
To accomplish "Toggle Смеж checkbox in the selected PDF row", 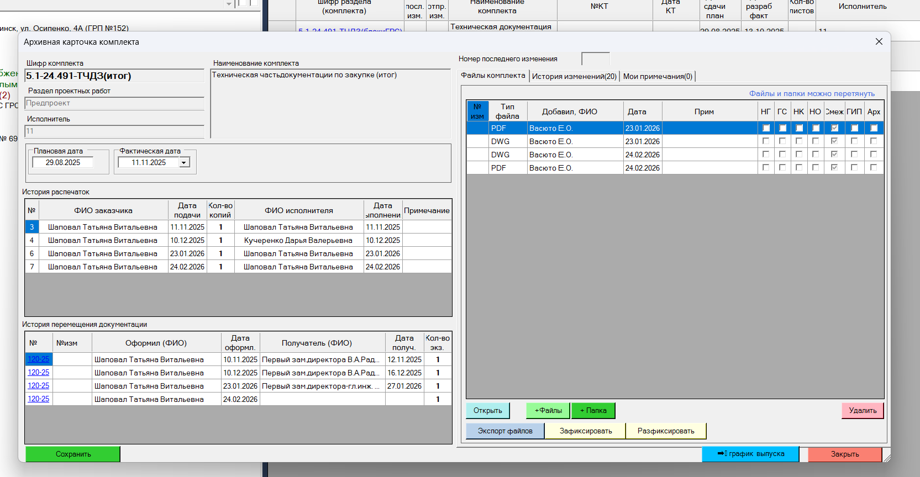I will (x=834, y=128).
